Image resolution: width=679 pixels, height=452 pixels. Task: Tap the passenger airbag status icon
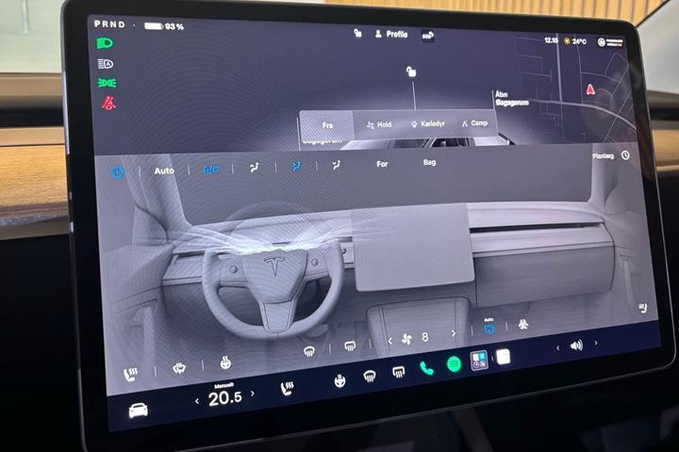click(610, 42)
